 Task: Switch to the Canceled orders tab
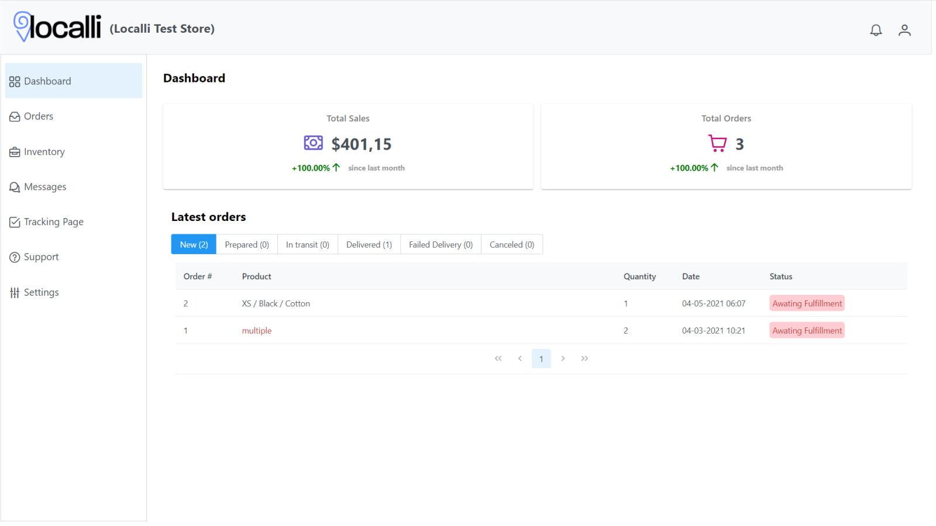pos(511,244)
